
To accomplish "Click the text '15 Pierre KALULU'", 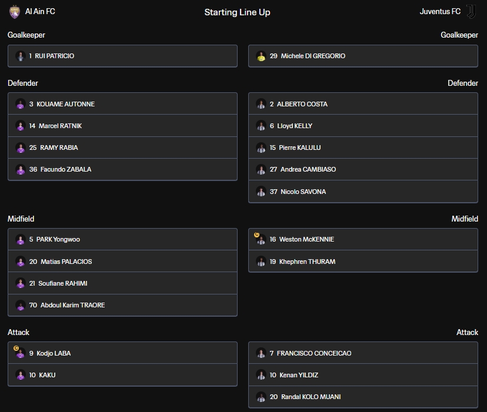I will (295, 148).
